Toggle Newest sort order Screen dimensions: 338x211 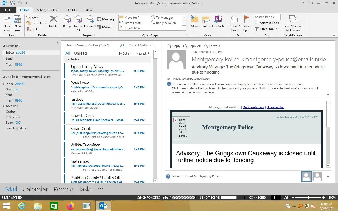pos(143,54)
